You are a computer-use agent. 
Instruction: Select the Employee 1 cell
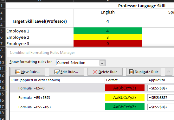[40, 31]
